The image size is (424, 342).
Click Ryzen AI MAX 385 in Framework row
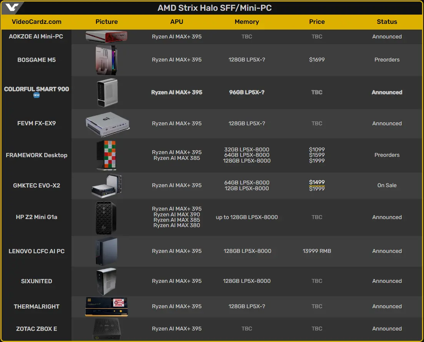pos(176,158)
